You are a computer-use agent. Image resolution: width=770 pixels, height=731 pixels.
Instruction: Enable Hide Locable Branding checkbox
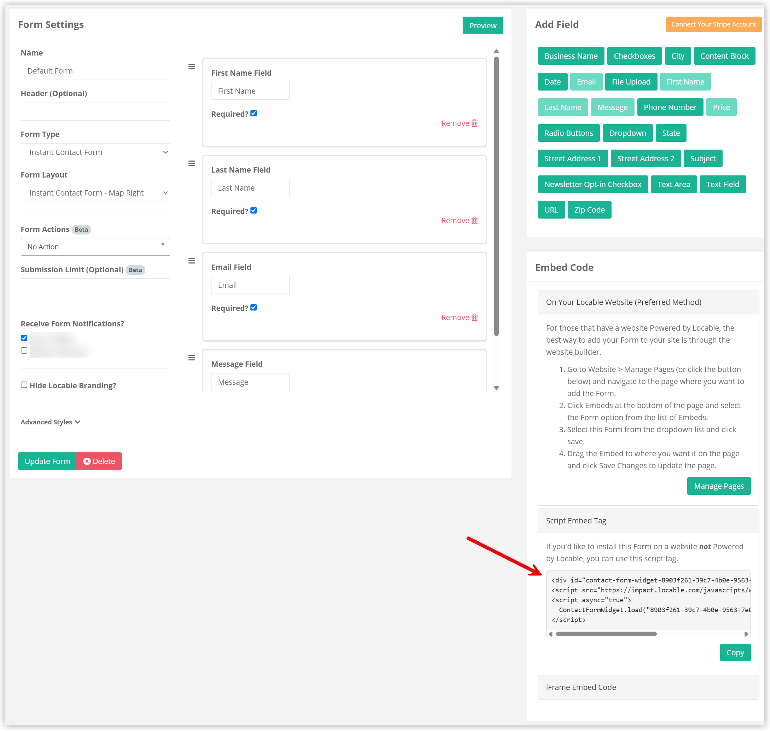pyautogui.click(x=24, y=385)
